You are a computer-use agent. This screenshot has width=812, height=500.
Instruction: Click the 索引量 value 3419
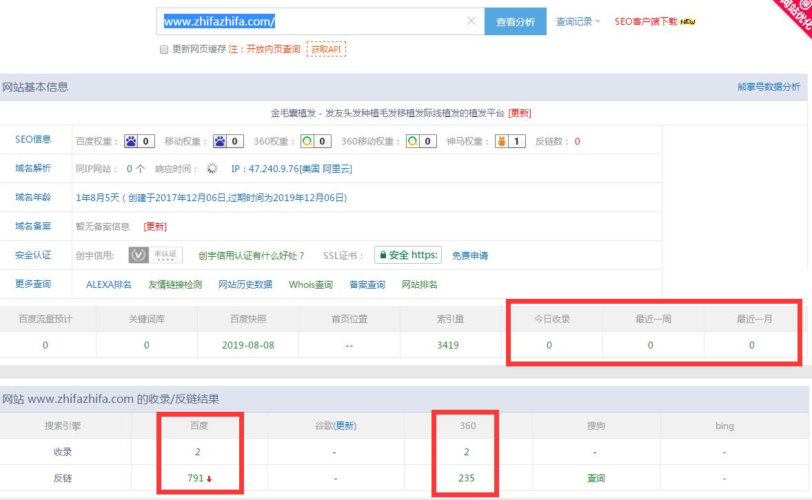(x=448, y=345)
